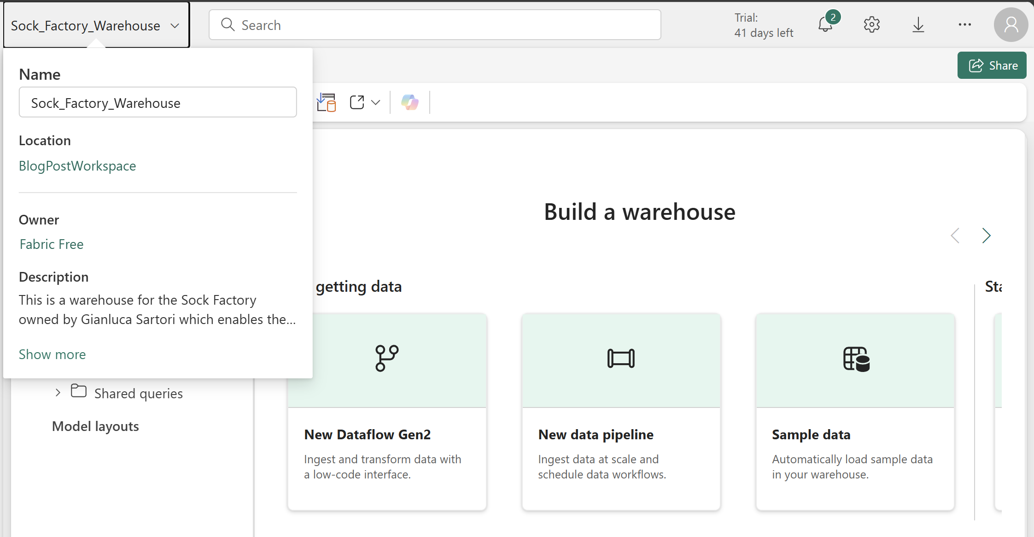Edit the Name field Sock_Factory_Warehouse
The image size is (1034, 537).
[x=158, y=102]
